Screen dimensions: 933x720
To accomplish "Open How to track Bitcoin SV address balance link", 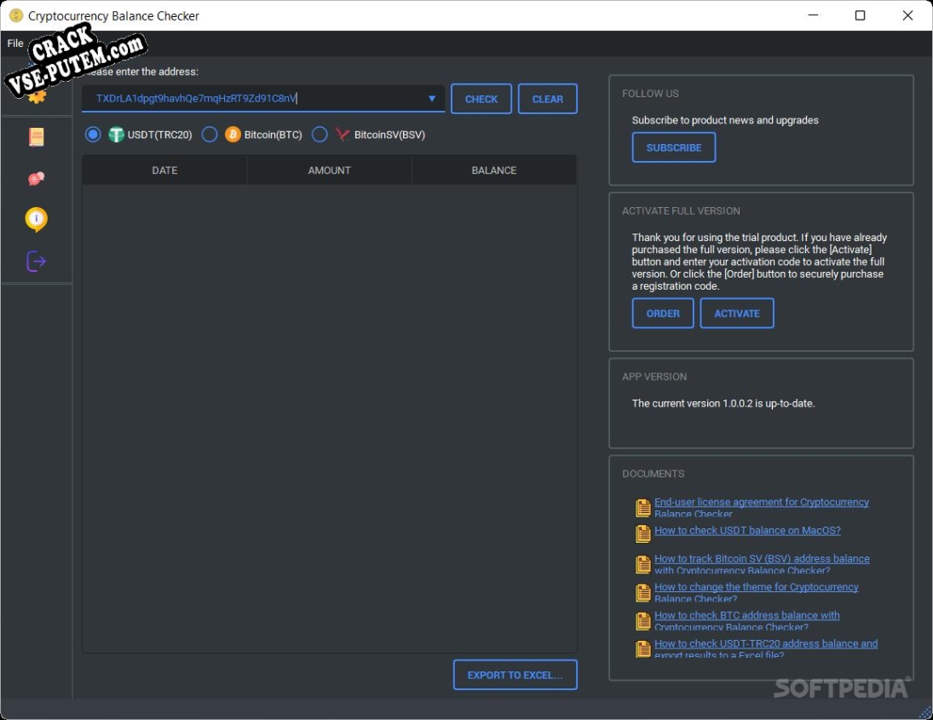I will click(x=762, y=564).
